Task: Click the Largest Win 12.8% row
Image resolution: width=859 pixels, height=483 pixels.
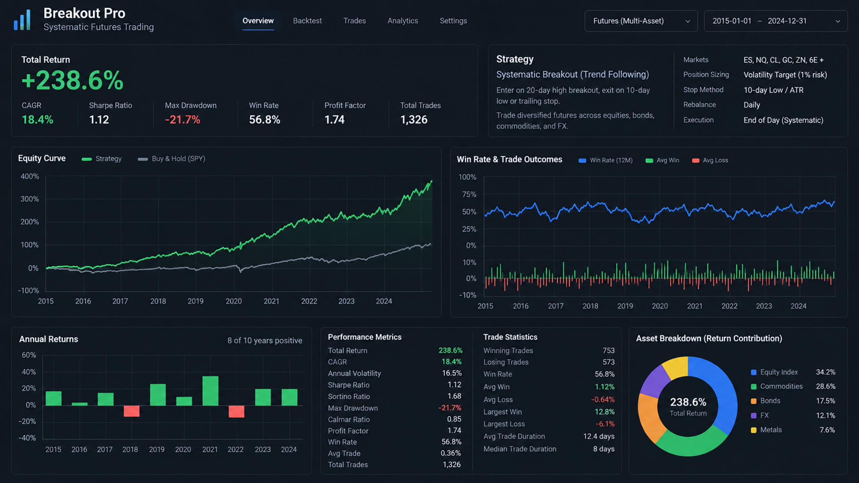Action: (x=549, y=412)
